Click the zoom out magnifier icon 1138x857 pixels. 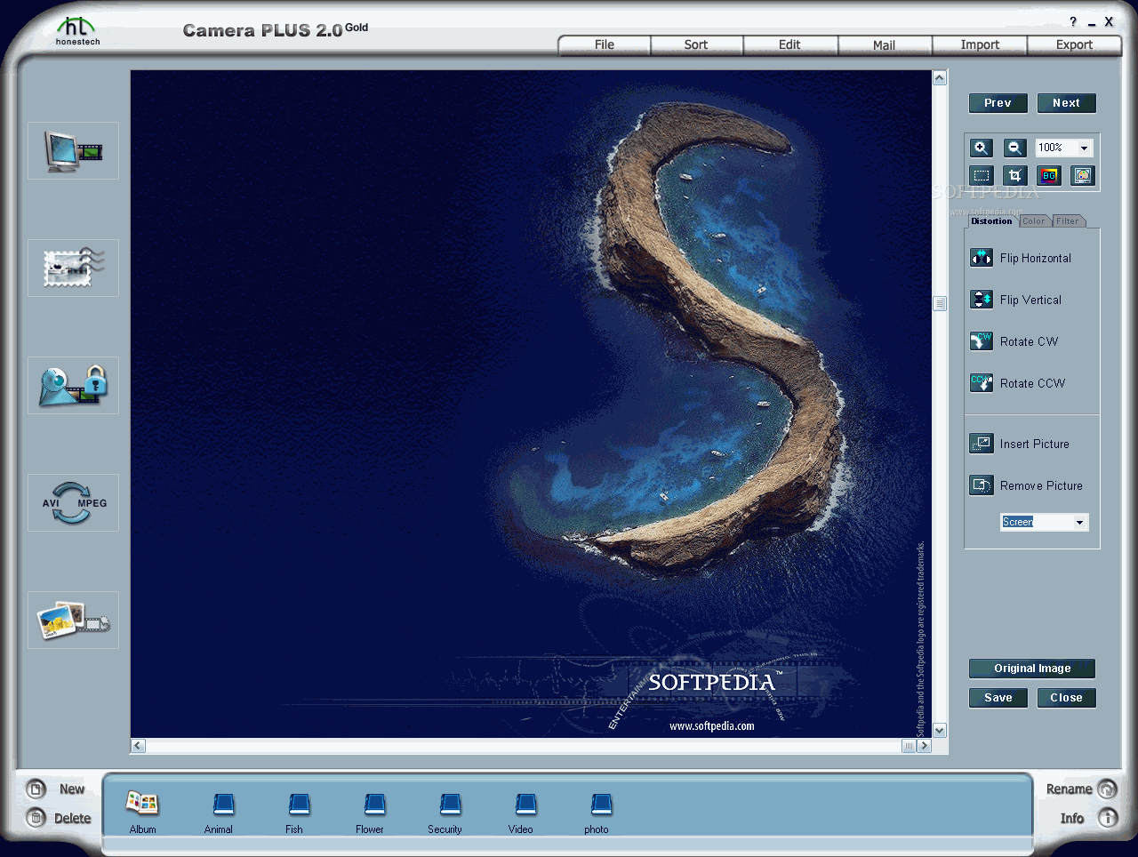[1014, 148]
